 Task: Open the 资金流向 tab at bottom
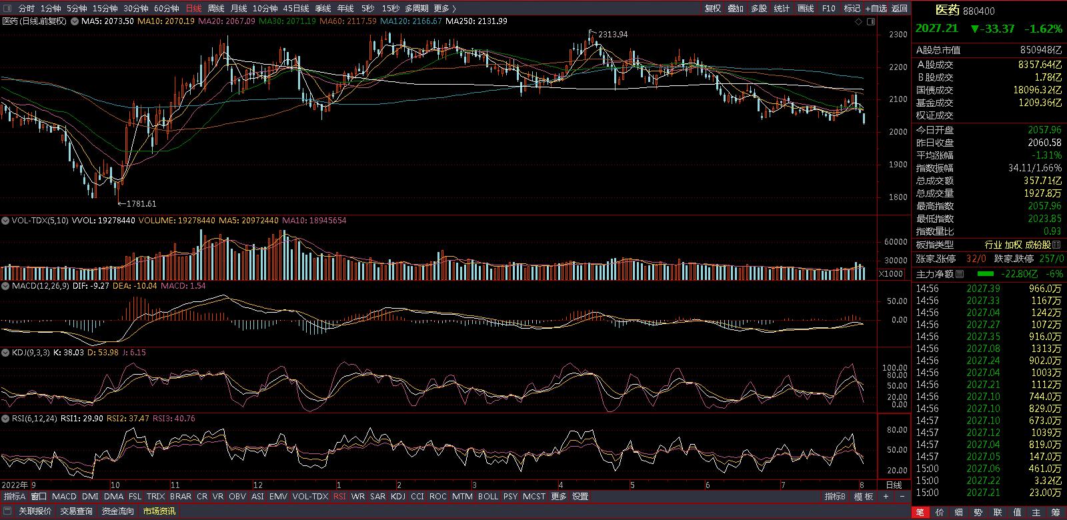pos(117,511)
